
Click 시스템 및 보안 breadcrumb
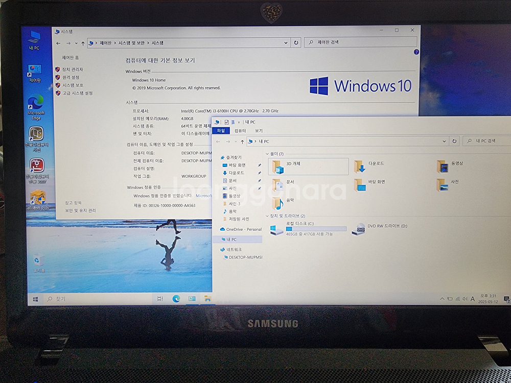coord(131,43)
